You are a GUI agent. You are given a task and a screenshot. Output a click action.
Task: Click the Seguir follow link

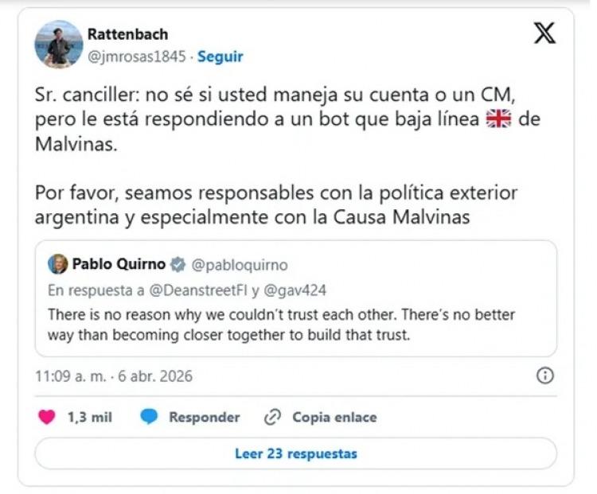tap(220, 56)
